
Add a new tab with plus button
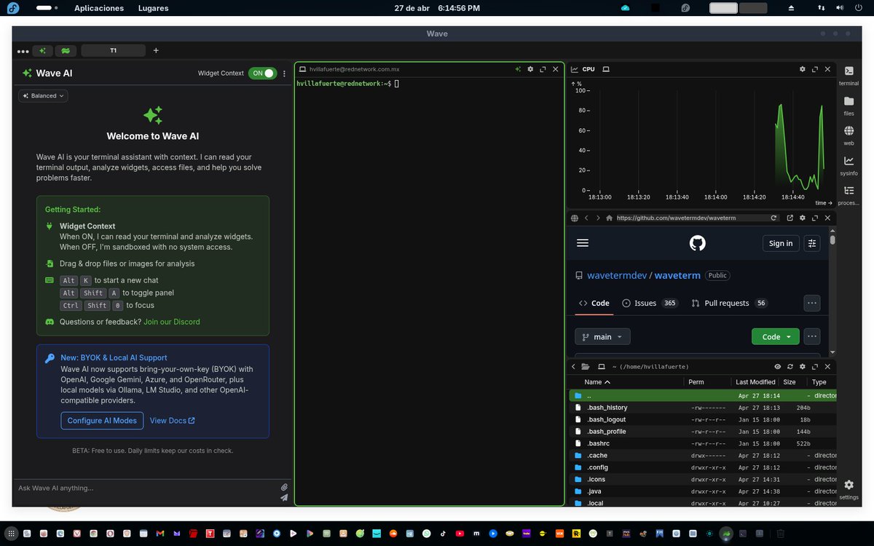[155, 50]
